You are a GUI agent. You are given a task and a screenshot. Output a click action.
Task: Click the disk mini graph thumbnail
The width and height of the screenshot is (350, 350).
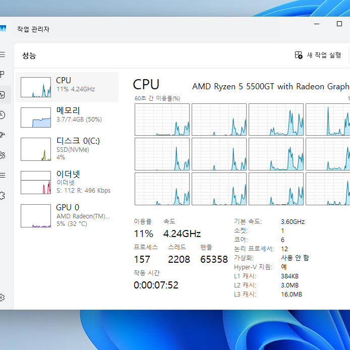pos(36,149)
